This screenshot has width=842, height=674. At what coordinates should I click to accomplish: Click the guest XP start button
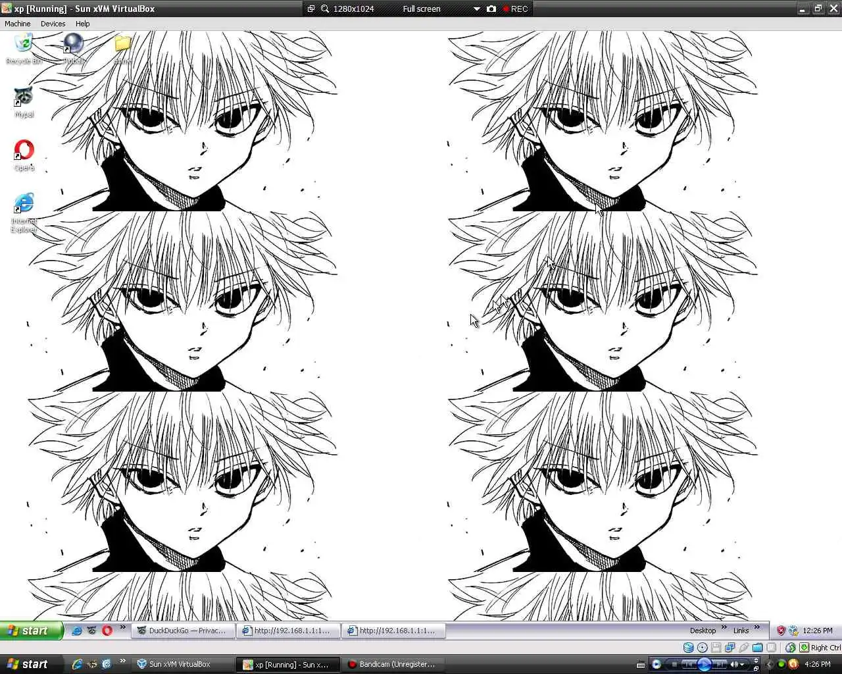point(32,631)
